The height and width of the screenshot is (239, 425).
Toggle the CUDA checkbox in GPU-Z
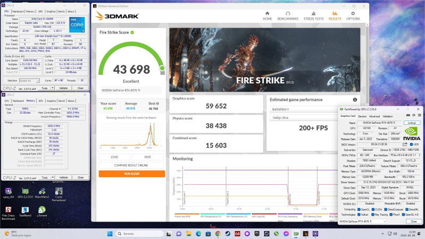tap(373, 209)
